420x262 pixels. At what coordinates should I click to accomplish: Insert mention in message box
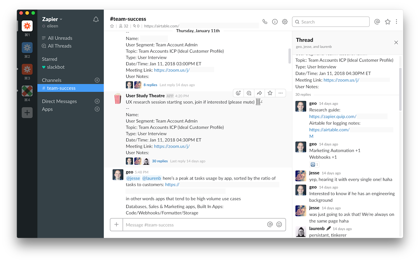click(x=270, y=224)
